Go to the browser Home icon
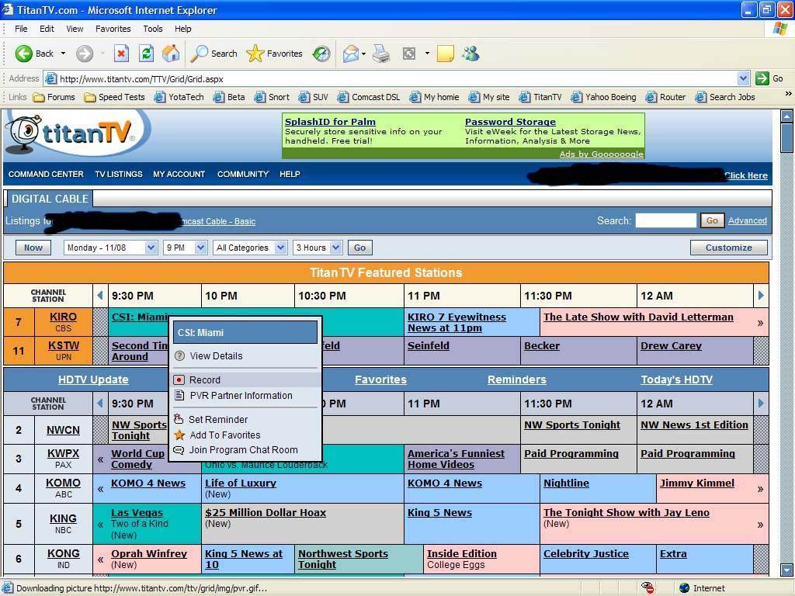The width and height of the screenshot is (795, 596). coord(171,54)
